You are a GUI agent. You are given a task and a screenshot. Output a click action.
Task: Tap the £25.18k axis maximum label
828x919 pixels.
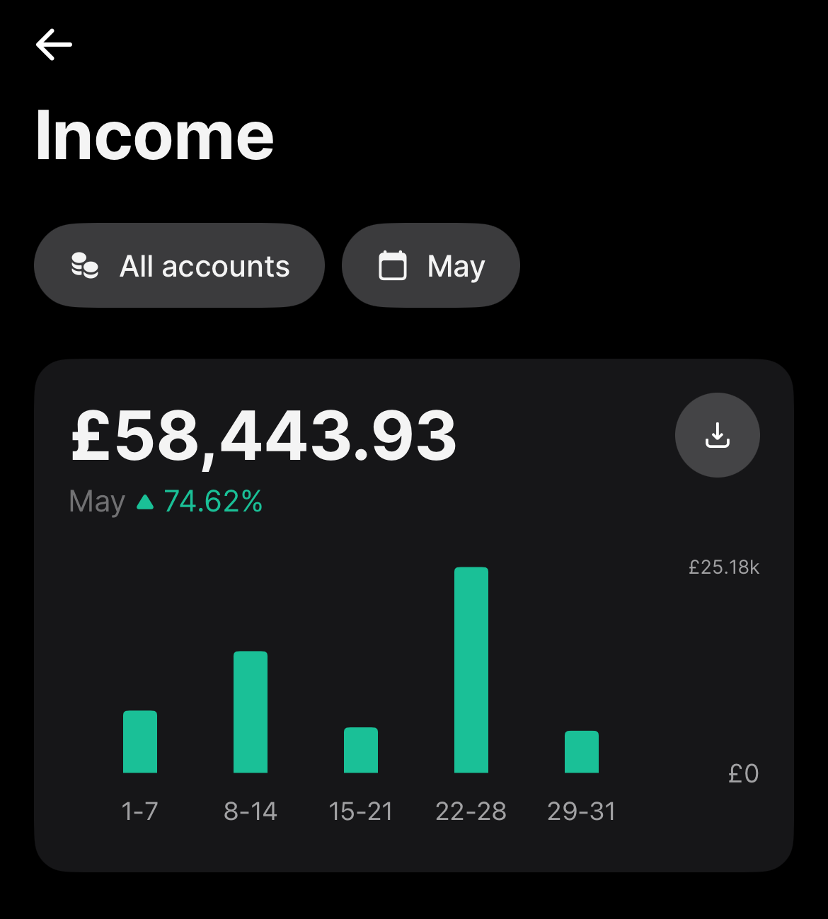pos(724,567)
